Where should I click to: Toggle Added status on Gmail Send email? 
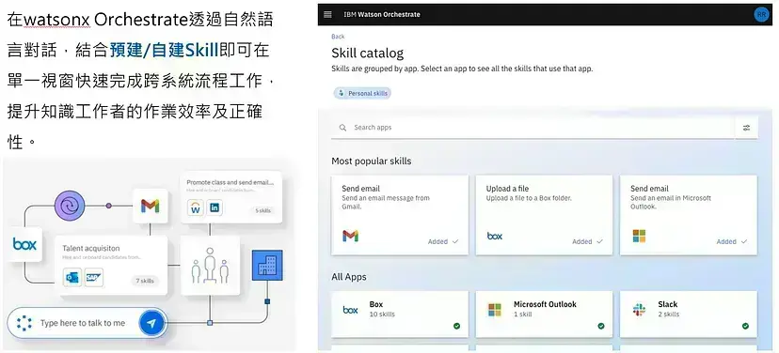[443, 241]
